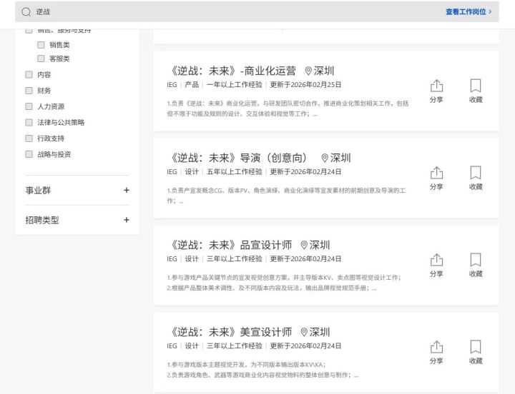Viewport: 515px width, 394px height.
Task: Expand the 事业群 filter section
Action: coord(126,191)
